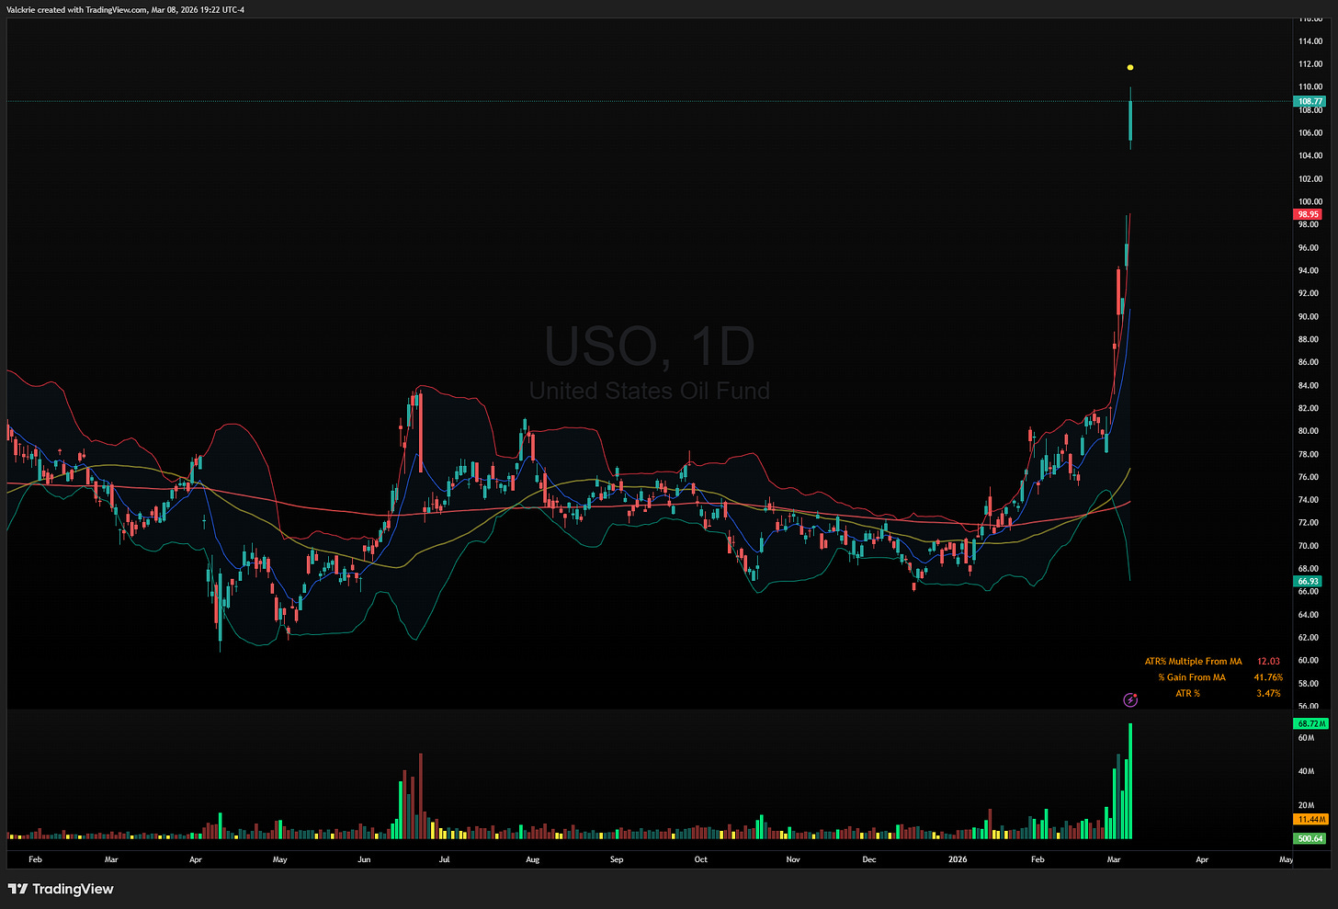Click the 60.00 price axis label
Image resolution: width=1338 pixels, height=909 pixels.
(1309, 660)
